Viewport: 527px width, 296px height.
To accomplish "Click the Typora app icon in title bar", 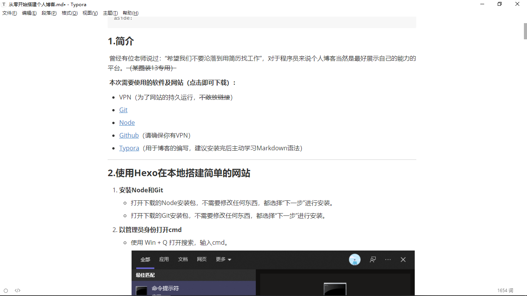I will click(4, 4).
